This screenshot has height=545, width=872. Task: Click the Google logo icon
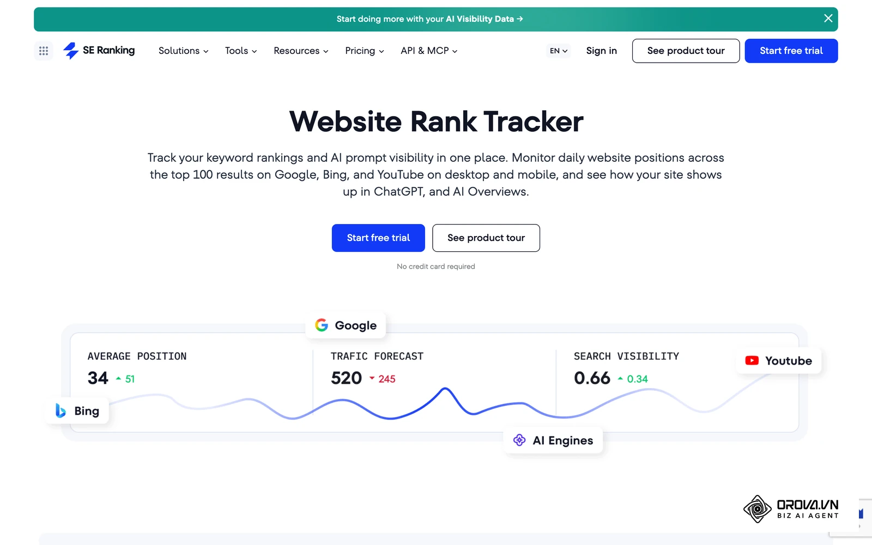322,325
